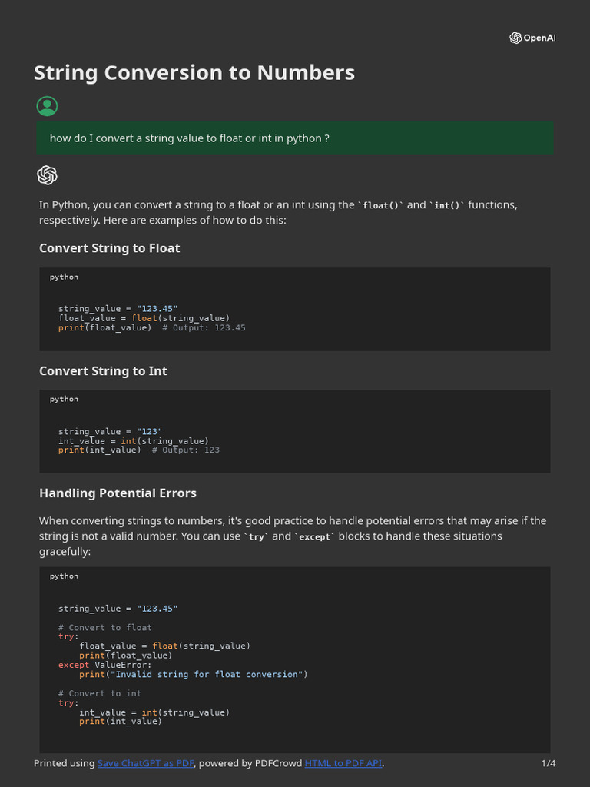Click the except ValueError line
Viewport: 590px width, 787px height.
coord(104,665)
